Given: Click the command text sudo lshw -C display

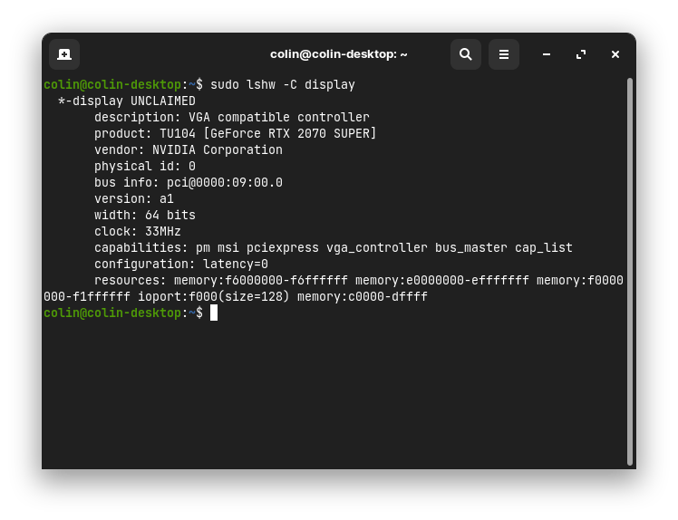Looking at the screenshot, I should [283, 85].
